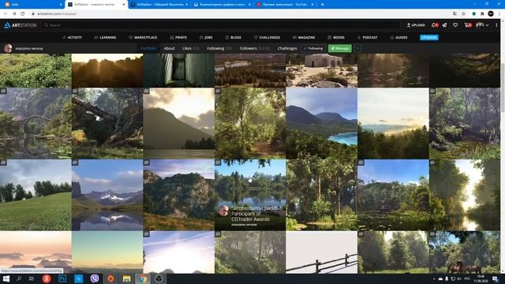Open the Upload button
505x284 pixels.
pyautogui.click(x=416, y=25)
